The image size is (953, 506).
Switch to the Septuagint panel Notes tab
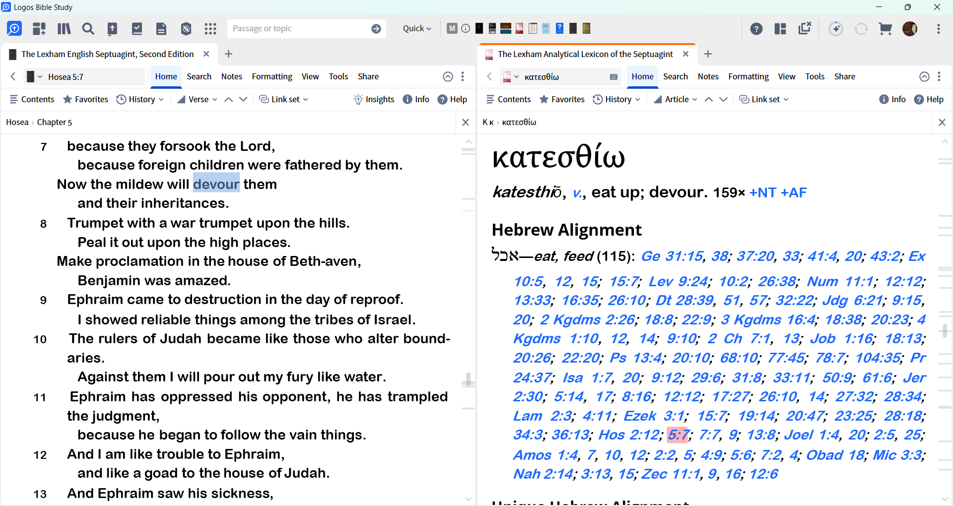232,76
